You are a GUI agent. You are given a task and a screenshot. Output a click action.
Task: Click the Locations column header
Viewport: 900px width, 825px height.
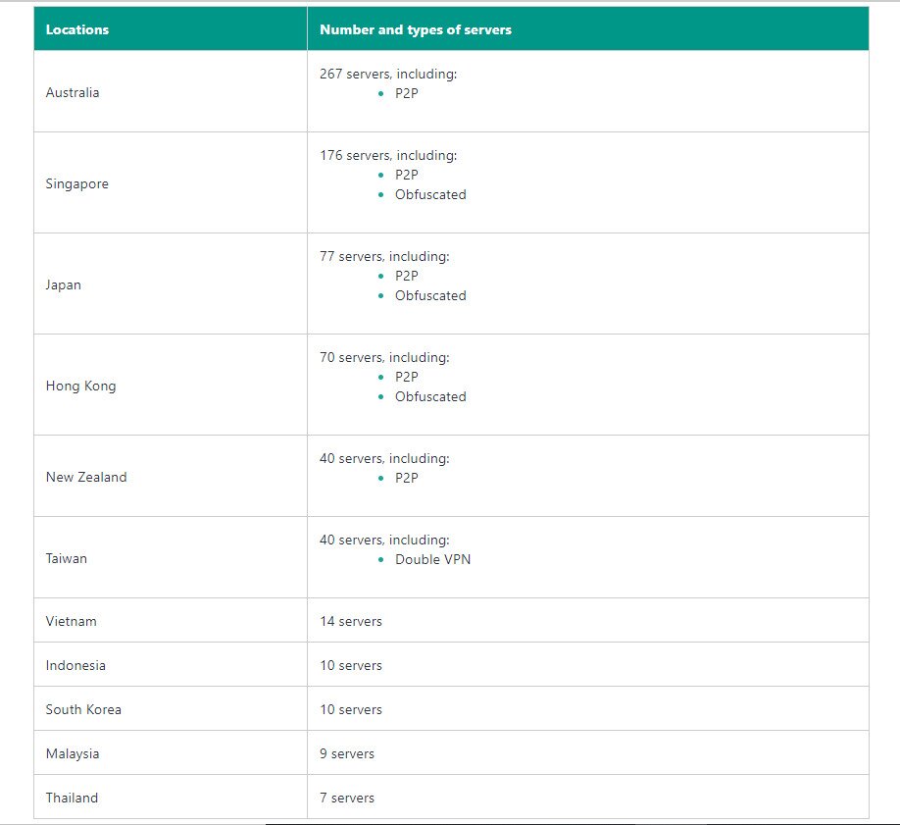coord(77,29)
